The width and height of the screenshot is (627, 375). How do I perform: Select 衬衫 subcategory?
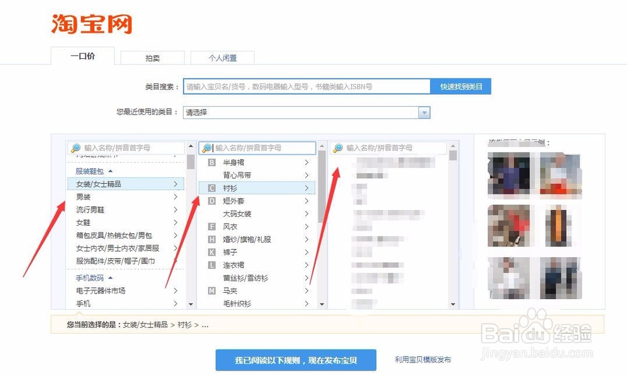[257, 188]
